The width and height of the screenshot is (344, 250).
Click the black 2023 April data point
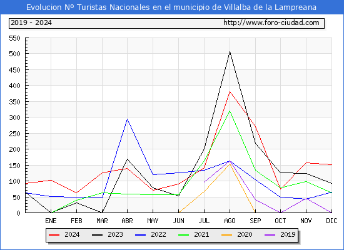pyautogui.click(x=127, y=159)
